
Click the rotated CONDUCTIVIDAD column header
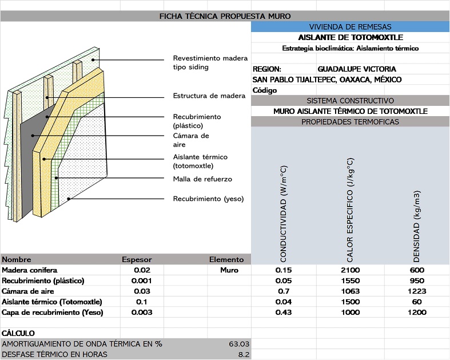coord(283,213)
